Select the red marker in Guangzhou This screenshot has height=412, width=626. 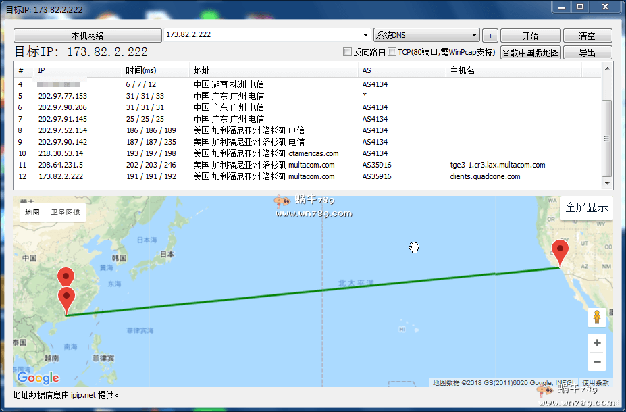(66, 294)
